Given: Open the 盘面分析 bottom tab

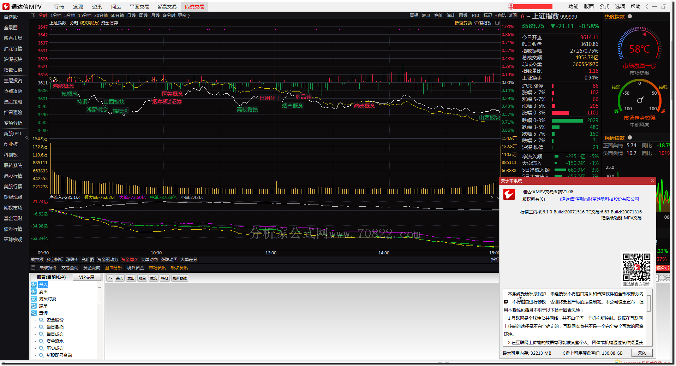Looking at the screenshot, I should pyautogui.click(x=114, y=268).
